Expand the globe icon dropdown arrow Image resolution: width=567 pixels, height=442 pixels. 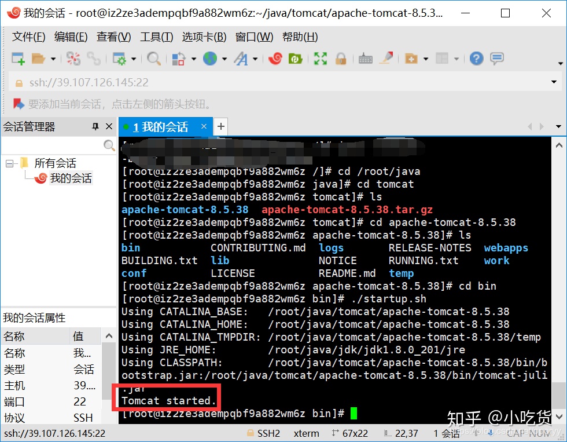tap(224, 59)
